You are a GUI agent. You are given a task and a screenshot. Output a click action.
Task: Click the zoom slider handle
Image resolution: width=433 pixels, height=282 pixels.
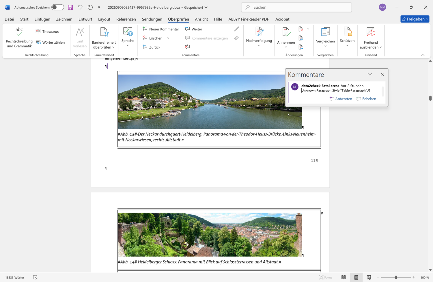(x=396, y=277)
